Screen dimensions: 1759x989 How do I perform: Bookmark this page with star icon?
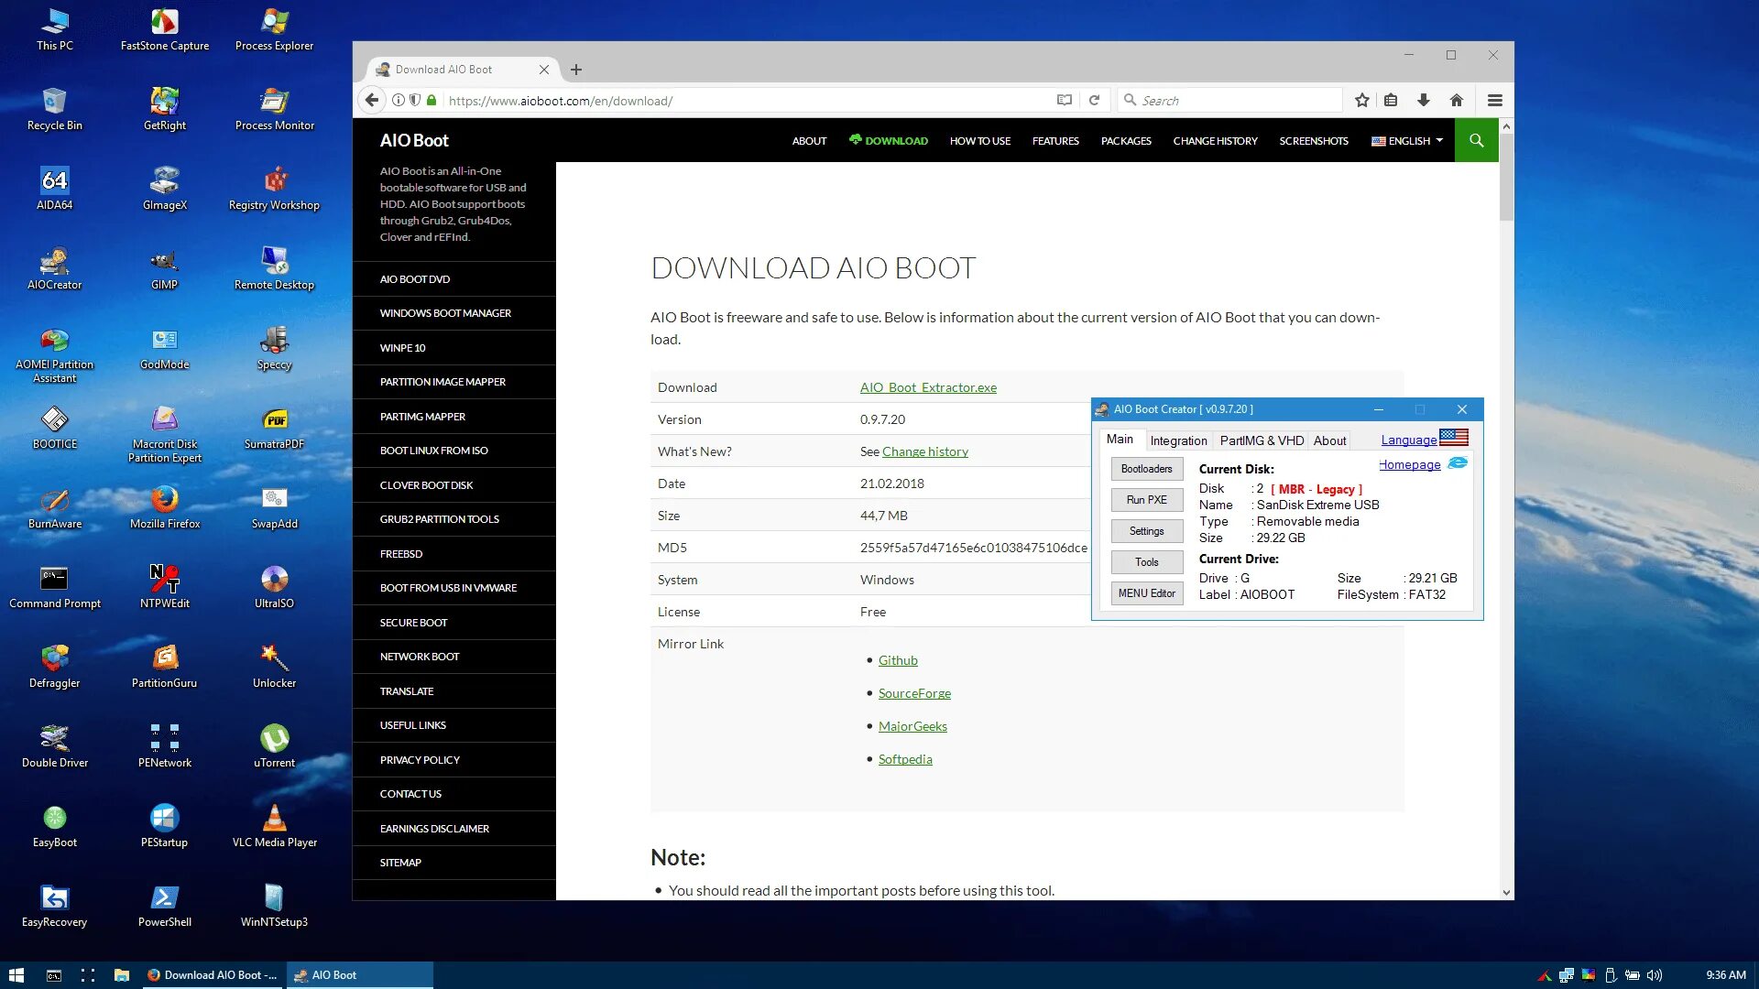point(1362,101)
